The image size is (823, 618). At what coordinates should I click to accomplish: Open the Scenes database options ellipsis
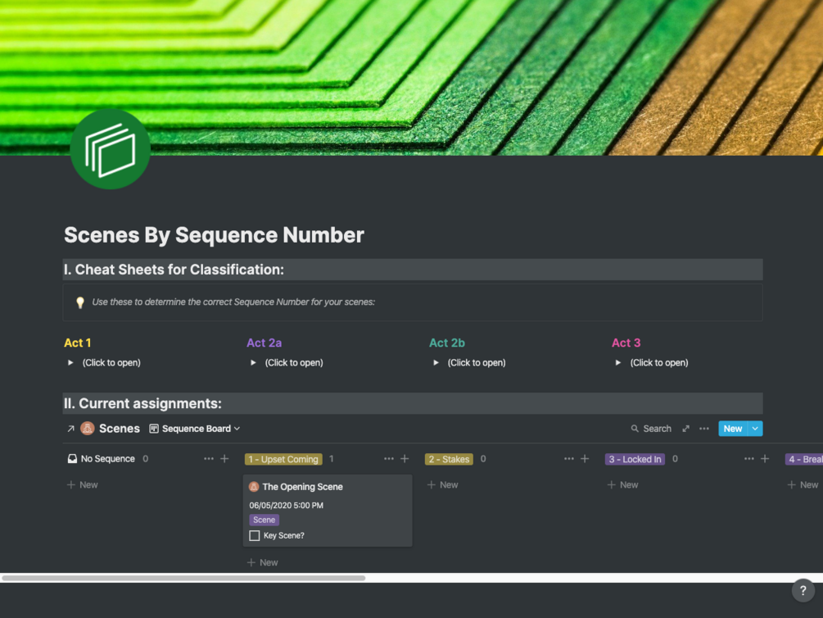[704, 429]
